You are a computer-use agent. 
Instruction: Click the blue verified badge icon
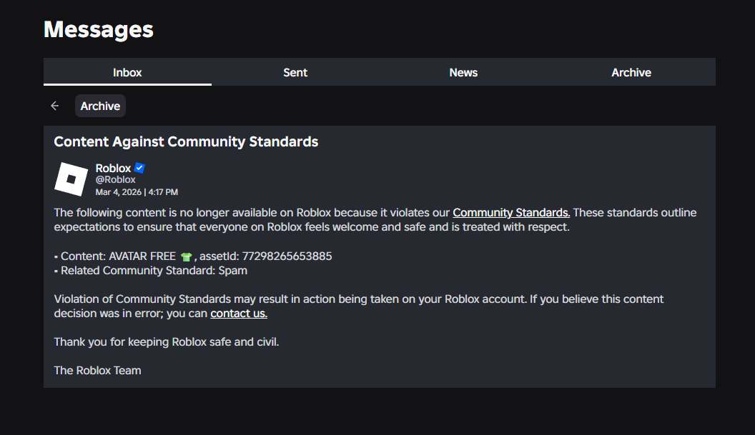[140, 168]
